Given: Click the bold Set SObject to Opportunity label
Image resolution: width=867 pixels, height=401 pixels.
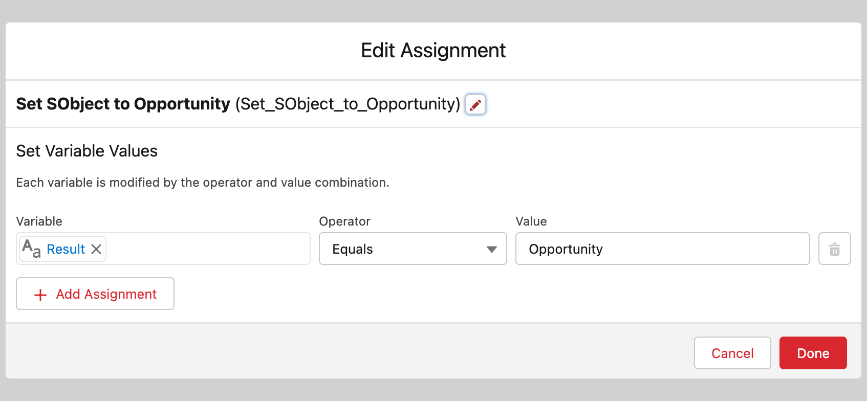Looking at the screenshot, I should [x=123, y=104].
